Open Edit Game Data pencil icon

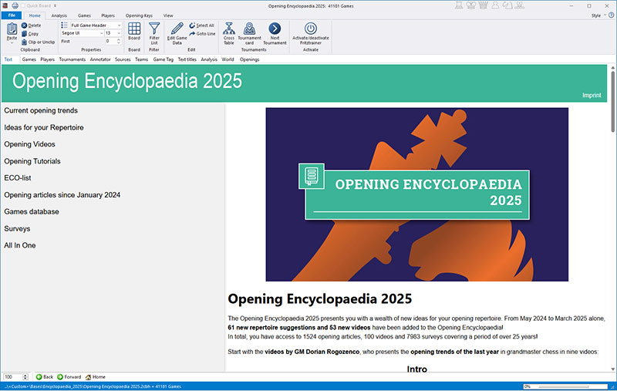coord(177,31)
